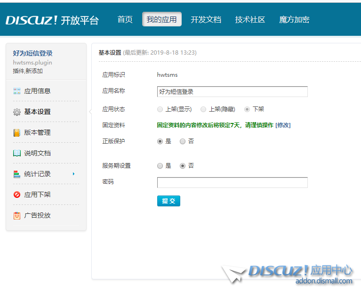Select 上架(显示) application status radio
The image size is (361, 293).
[160, 109]
